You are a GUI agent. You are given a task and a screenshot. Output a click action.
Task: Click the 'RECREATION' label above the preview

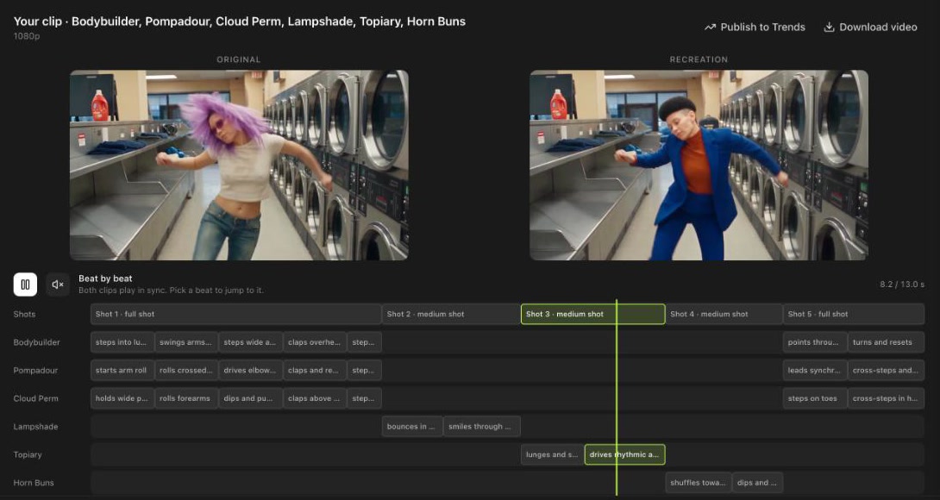click(x=699, y=59)
